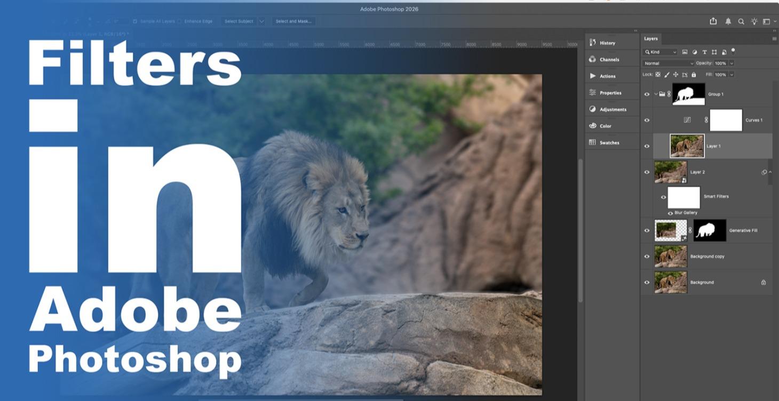Screen dimensions: 779x401
Task: Open Select Subject dropdown arrow
Action: 261,21
